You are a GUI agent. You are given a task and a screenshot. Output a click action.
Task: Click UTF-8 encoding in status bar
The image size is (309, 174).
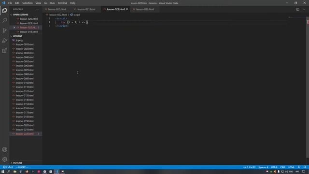[x=274, y=167]
